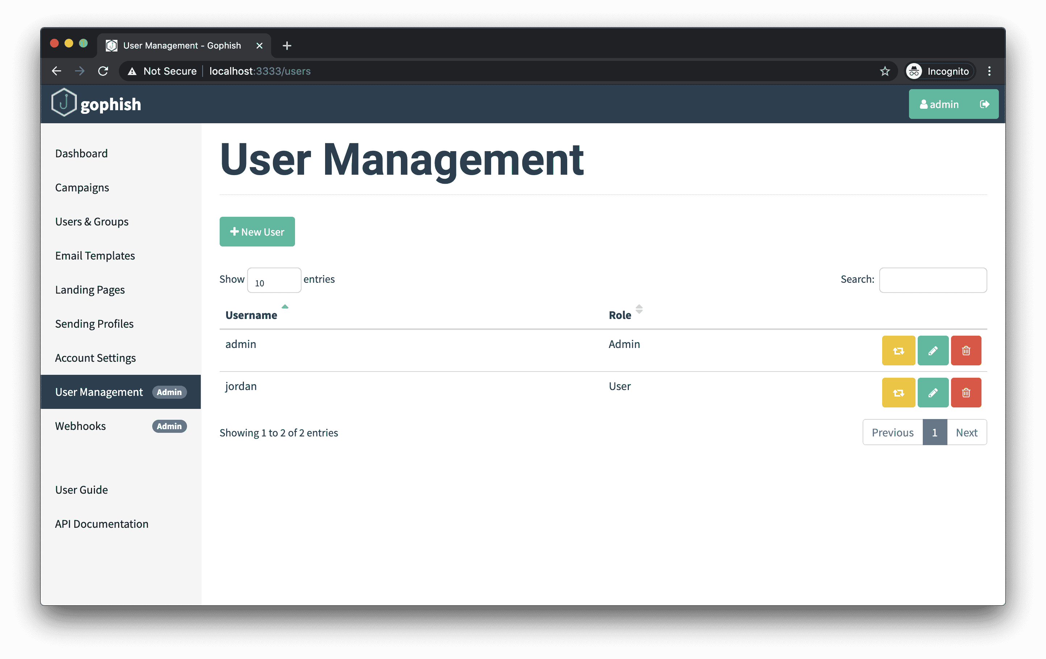Open Sending Profiles in the sidebar

(x=94, y=324)
